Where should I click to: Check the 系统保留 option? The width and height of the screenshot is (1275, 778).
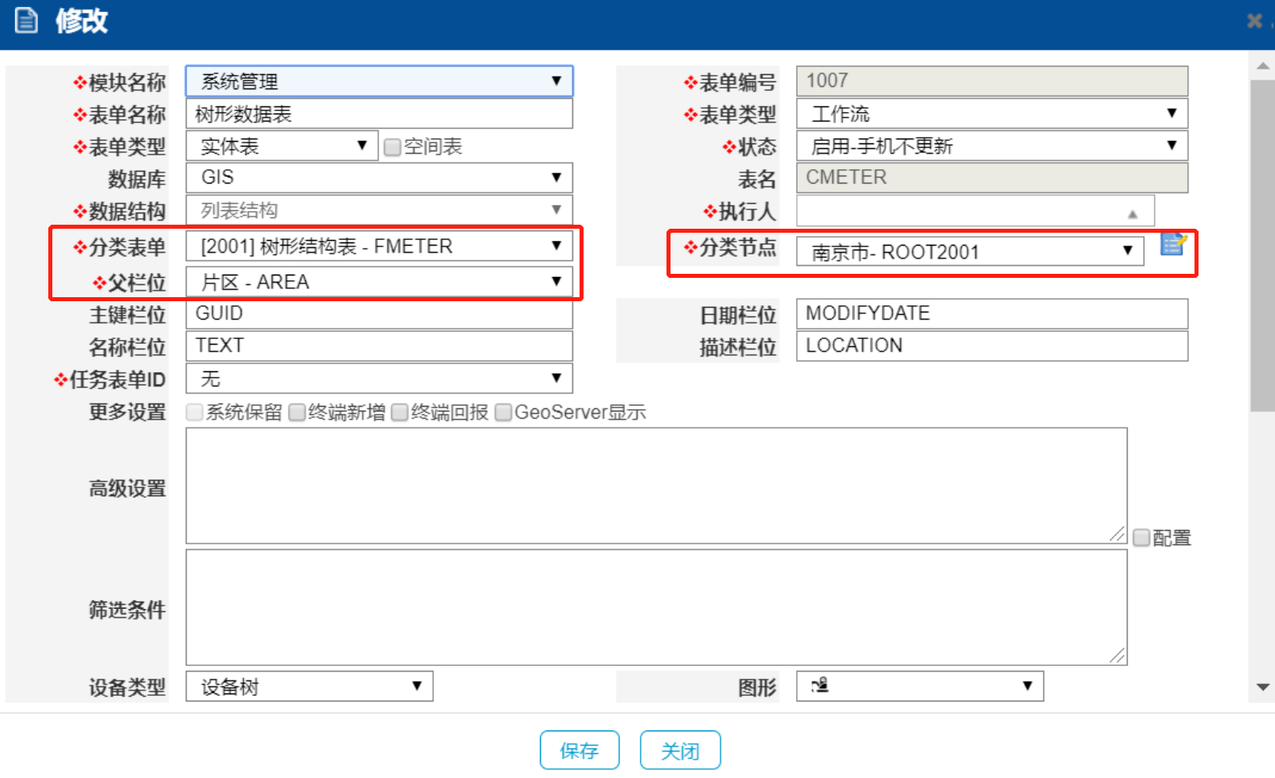pos(194,412)
